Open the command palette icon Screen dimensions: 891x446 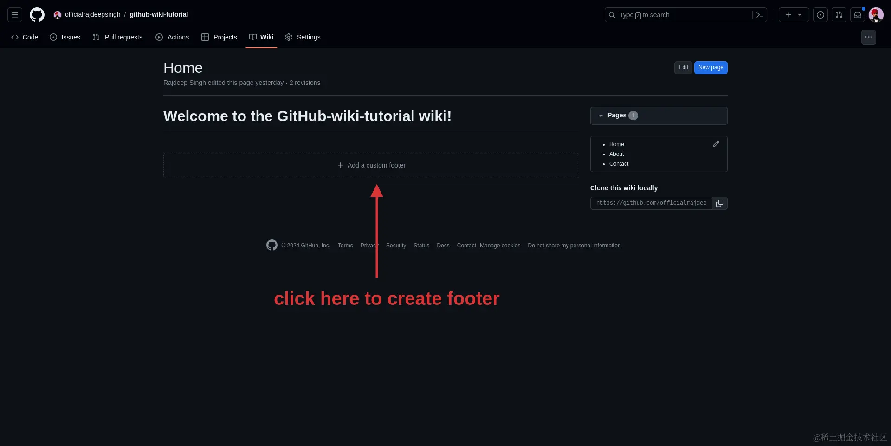(x=759, y=15)
